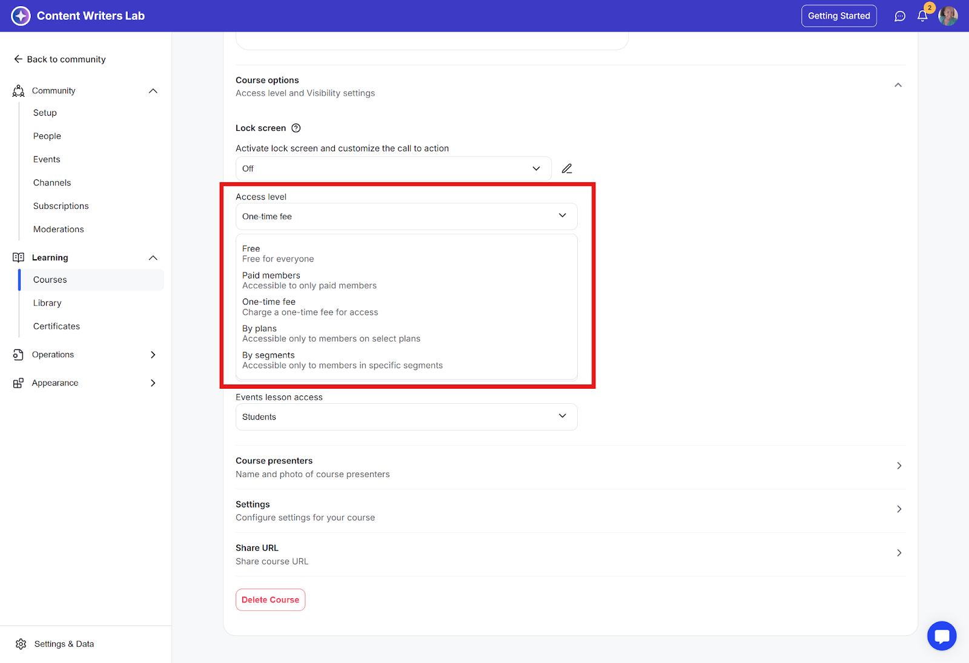Open Library in the sidebar
This screenshot has height=663, width=969.
tap(47, 303)
